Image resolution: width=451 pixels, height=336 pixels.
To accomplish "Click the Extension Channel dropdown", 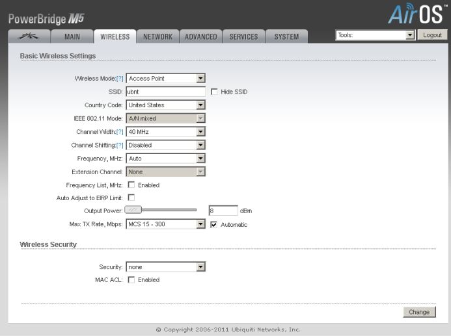I will coord(166,172).
